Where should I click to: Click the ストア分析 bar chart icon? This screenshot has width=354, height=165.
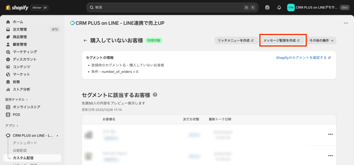coord(8,89)
